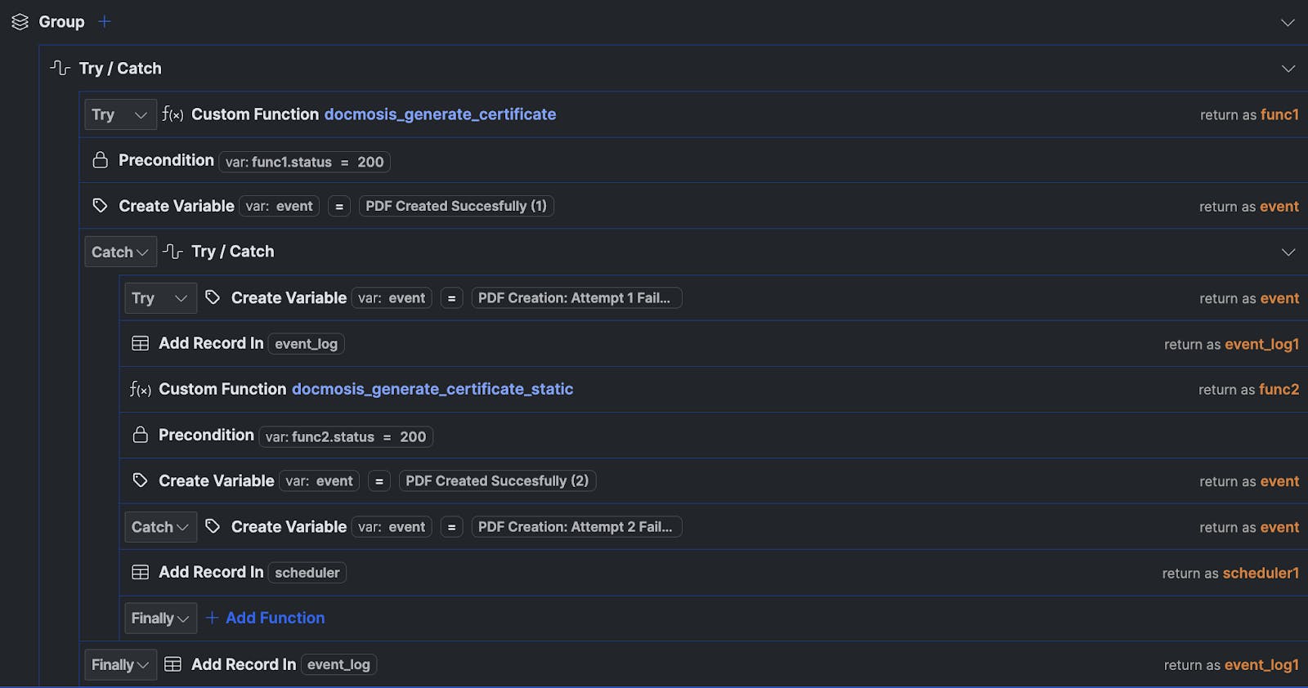Click the table icon beside Add Record In scheduler
The width and height of the screenshot is (1308, 688).
click(x=141, y=573)
